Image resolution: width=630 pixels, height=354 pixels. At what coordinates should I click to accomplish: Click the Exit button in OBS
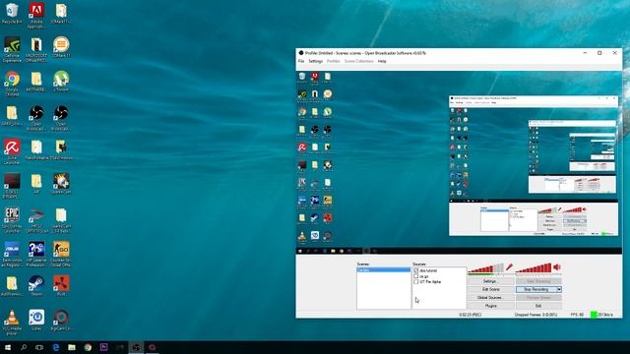(538, 306)
